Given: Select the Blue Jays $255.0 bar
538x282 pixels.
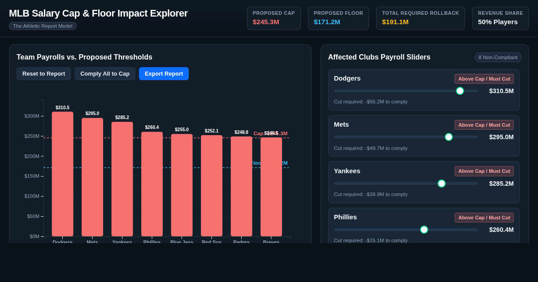Looking at the screenshot, I should click(x=182, y=185).
